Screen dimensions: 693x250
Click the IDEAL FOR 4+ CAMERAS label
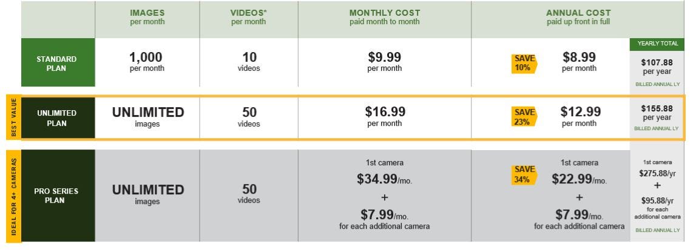pyautogui.click(x=13, y=196)
